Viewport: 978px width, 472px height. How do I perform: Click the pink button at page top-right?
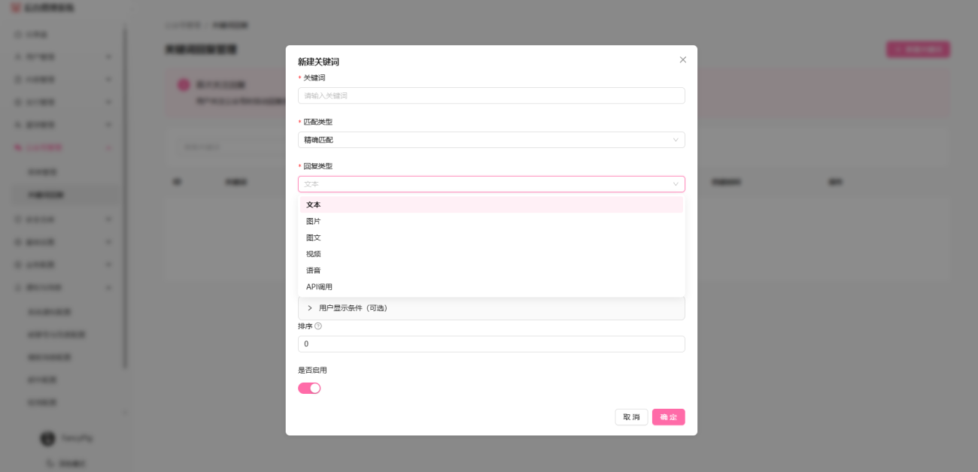(x=918, y=50)
